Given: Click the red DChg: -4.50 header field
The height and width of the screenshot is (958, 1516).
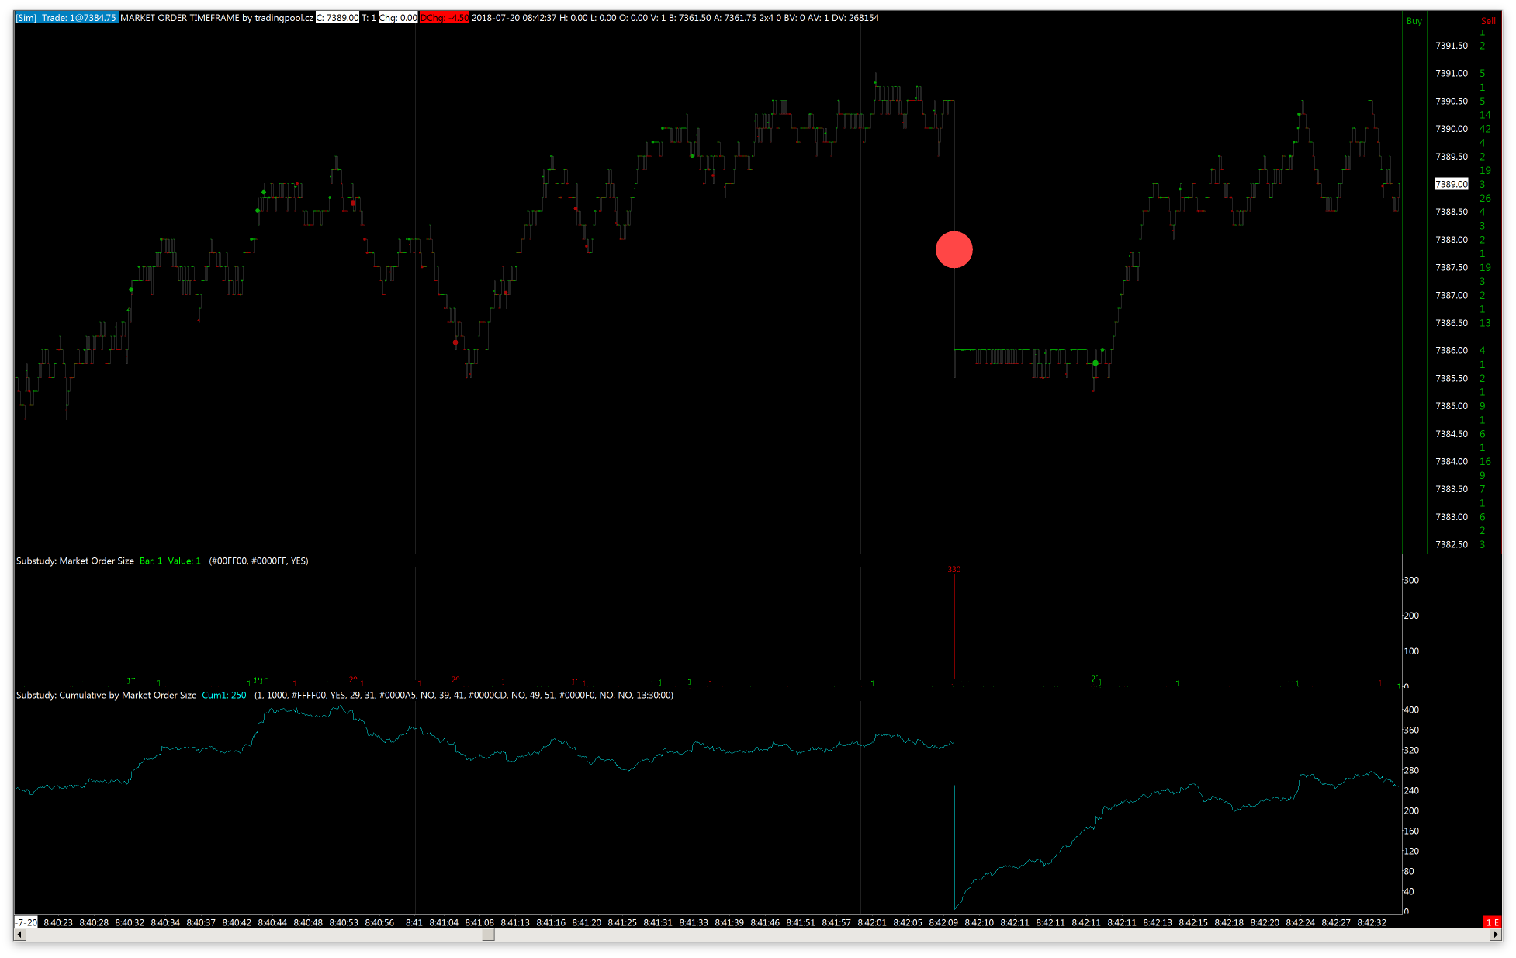Looking at the screenshot, I should pyautogui.click(x=445, y=18).
